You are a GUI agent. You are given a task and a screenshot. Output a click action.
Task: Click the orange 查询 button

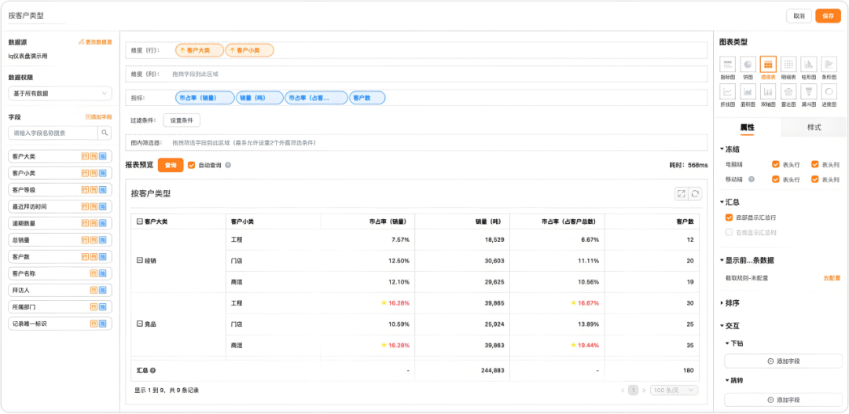click(x=171, y=165)
